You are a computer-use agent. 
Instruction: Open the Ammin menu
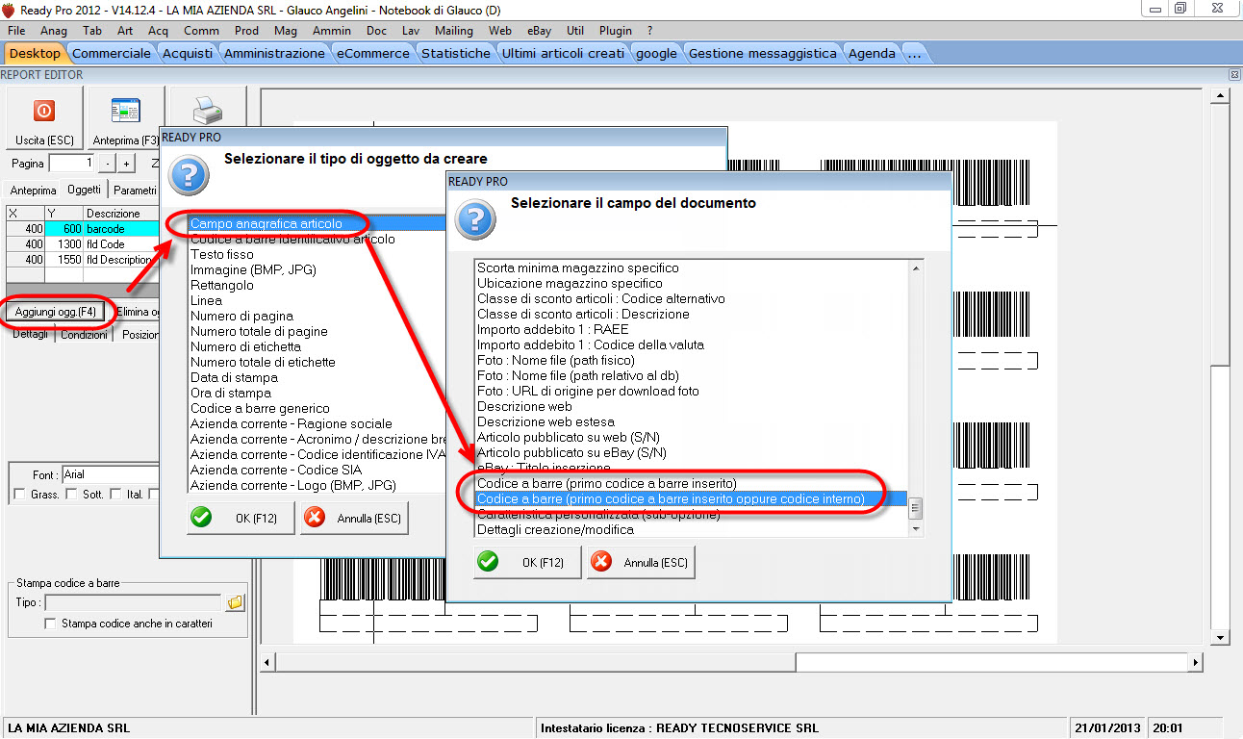(x=332, y=31)
